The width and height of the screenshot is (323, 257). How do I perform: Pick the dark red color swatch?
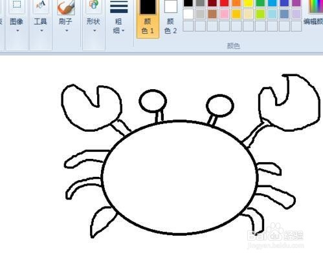pyautogui.click(x=212, y=3)
